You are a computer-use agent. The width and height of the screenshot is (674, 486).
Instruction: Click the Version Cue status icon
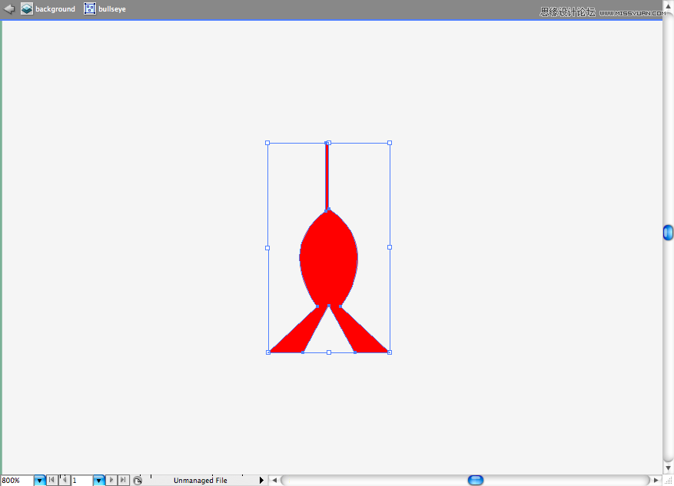click(138, 481)
